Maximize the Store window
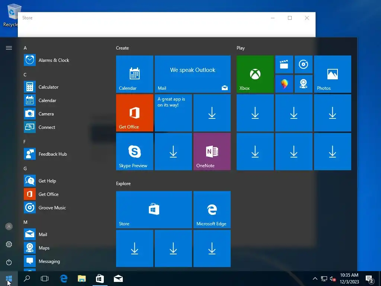Viewport: 381px width, 286px height. (x=289, y=18)
